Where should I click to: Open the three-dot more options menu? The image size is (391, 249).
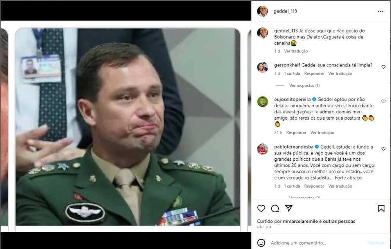coord(380,11)
